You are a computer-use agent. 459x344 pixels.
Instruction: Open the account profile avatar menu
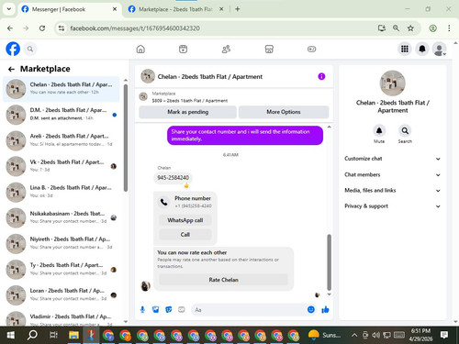point(440,49)
